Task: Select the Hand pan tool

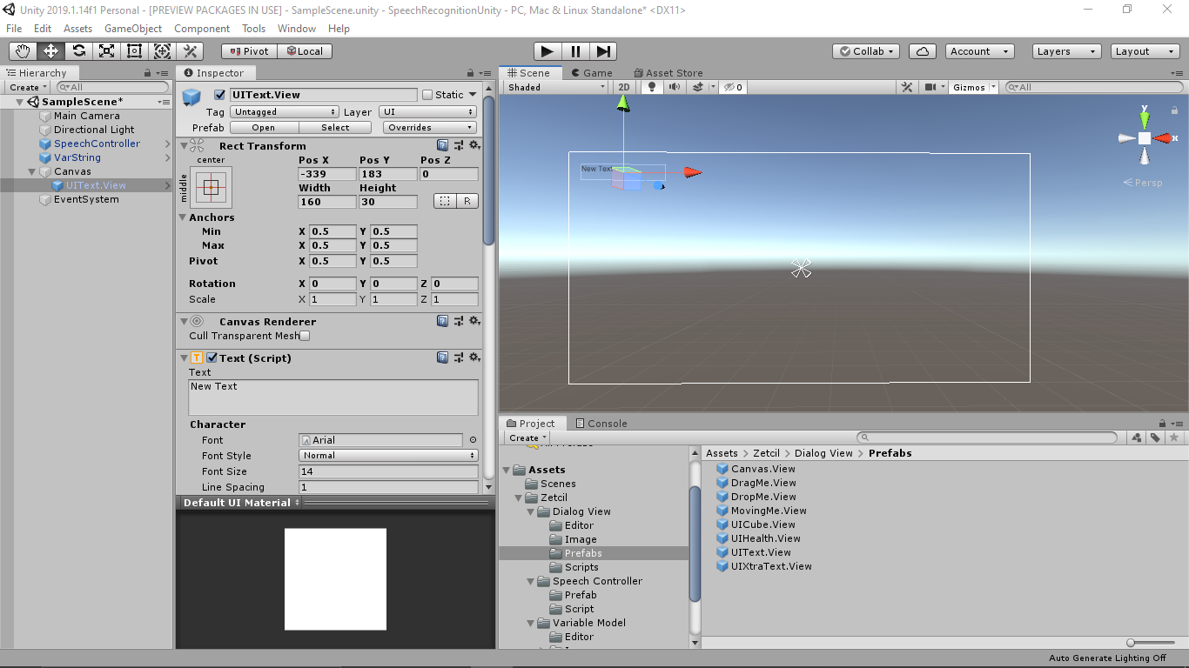Action: pyautogui.click(x=22, y=50)
